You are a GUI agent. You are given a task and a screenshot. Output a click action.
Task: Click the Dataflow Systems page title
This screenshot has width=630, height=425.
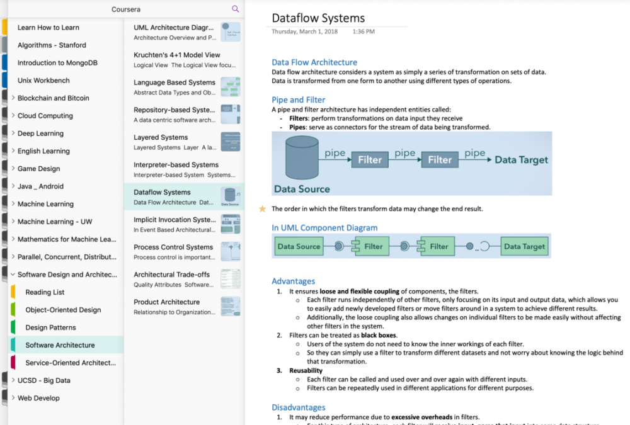318,18
